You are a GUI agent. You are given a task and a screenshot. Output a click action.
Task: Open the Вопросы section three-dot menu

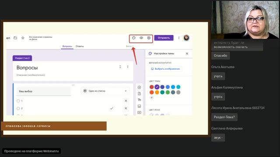128,67
